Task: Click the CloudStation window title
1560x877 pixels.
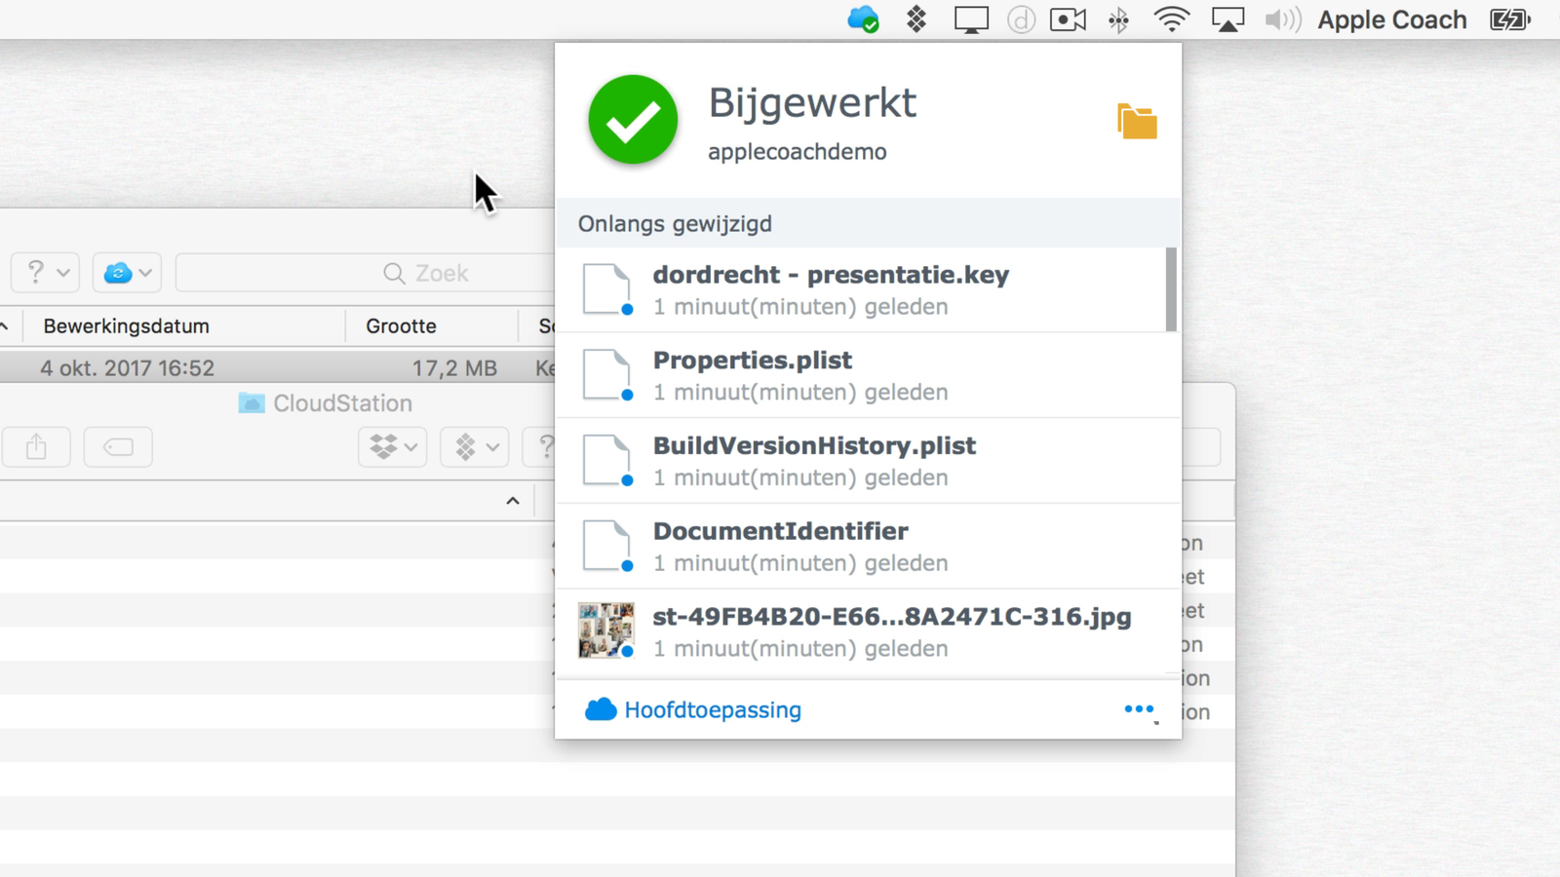Action: (x=342, y=403)
